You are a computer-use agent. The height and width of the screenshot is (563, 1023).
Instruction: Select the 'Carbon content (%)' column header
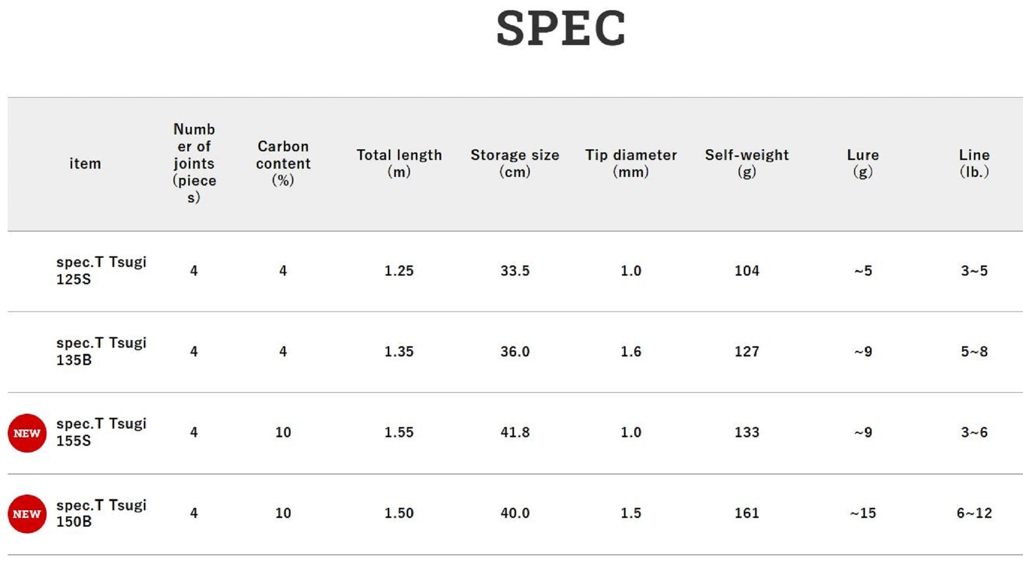point(283,163)
